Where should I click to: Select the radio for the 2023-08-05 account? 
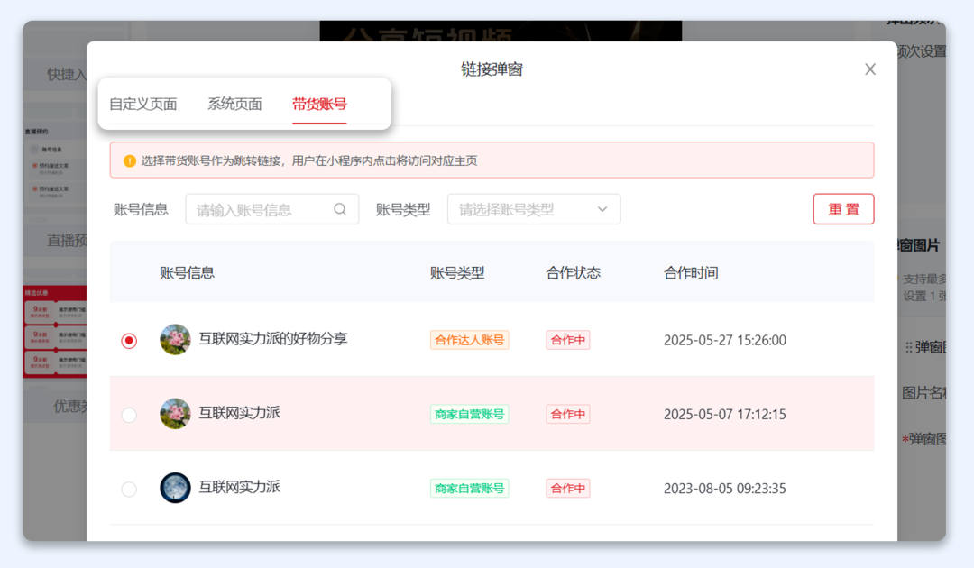129,489
